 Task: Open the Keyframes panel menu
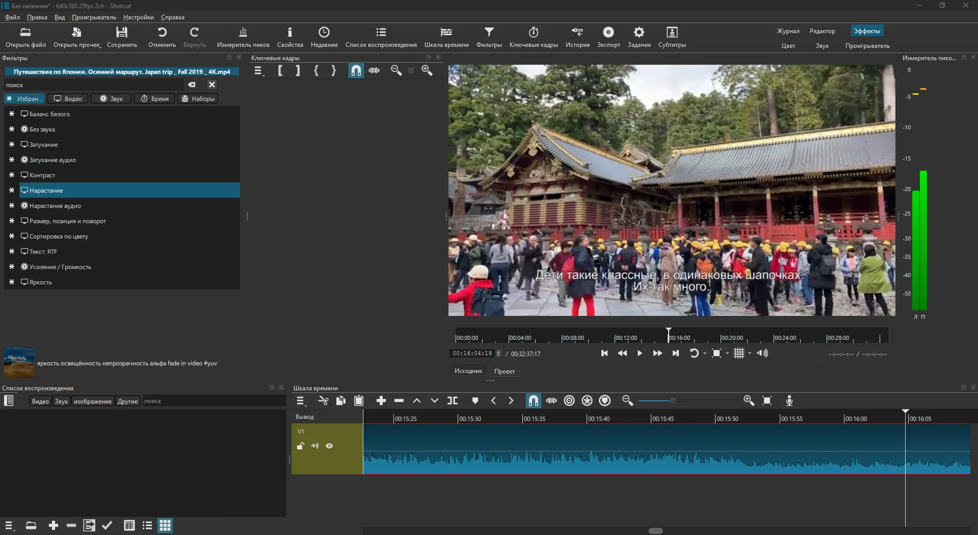coord(258,71)
